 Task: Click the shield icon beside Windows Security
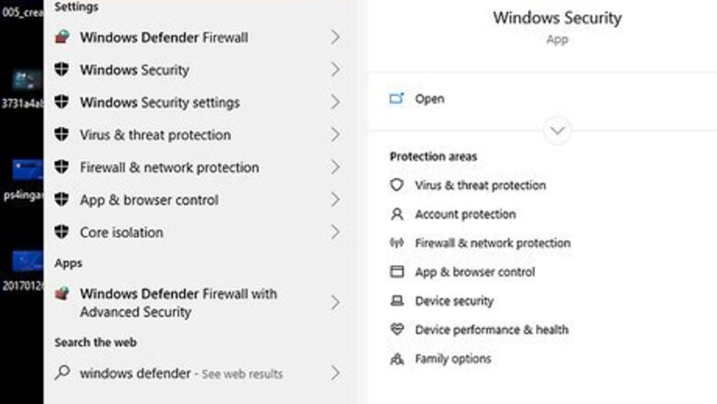pyautogui.click(x=62, y=70)
